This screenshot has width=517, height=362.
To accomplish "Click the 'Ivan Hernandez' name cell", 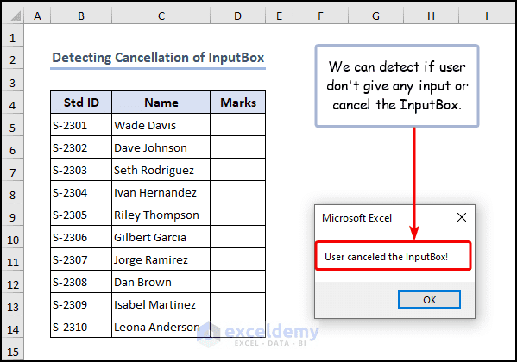I will click(x=161, y=192).
